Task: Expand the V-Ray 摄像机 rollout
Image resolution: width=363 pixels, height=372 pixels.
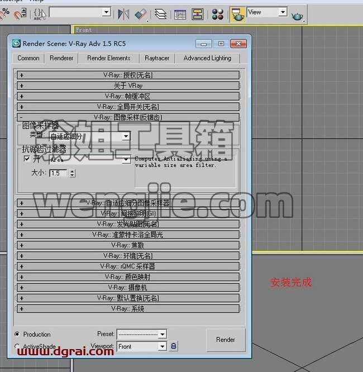Action: point(128,287)
